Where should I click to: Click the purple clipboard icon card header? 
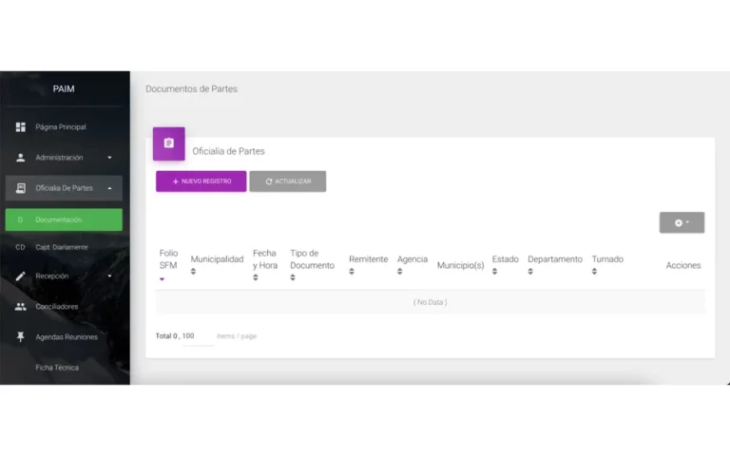[169, 143]
